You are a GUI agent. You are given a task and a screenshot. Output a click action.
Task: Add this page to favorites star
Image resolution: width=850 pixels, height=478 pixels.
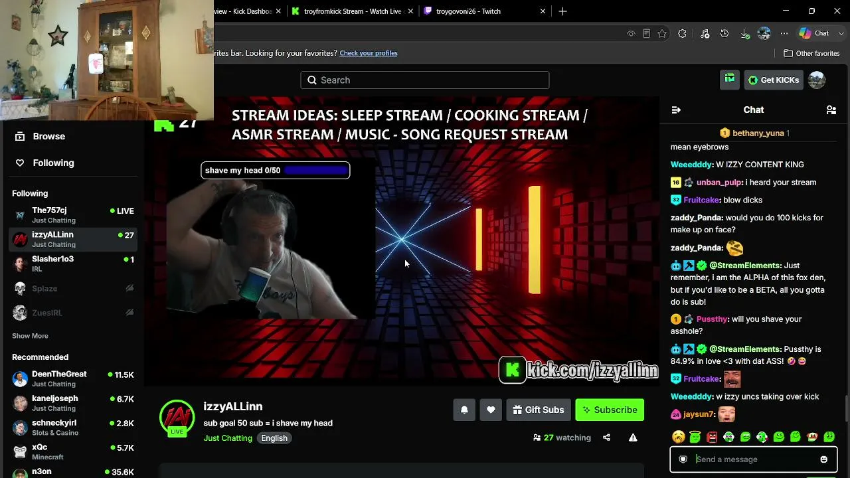662,33
